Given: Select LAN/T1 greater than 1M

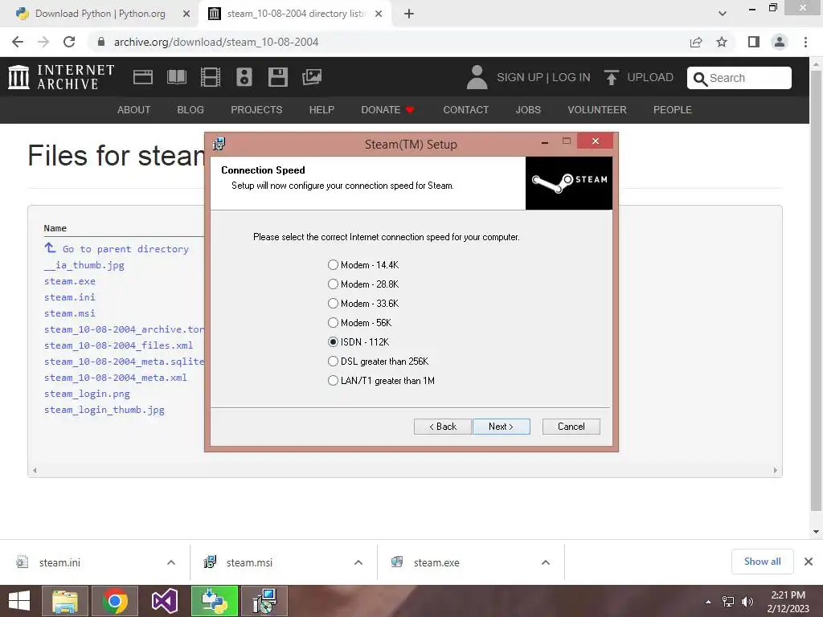Looking at the screenshot, I should 333,381.
